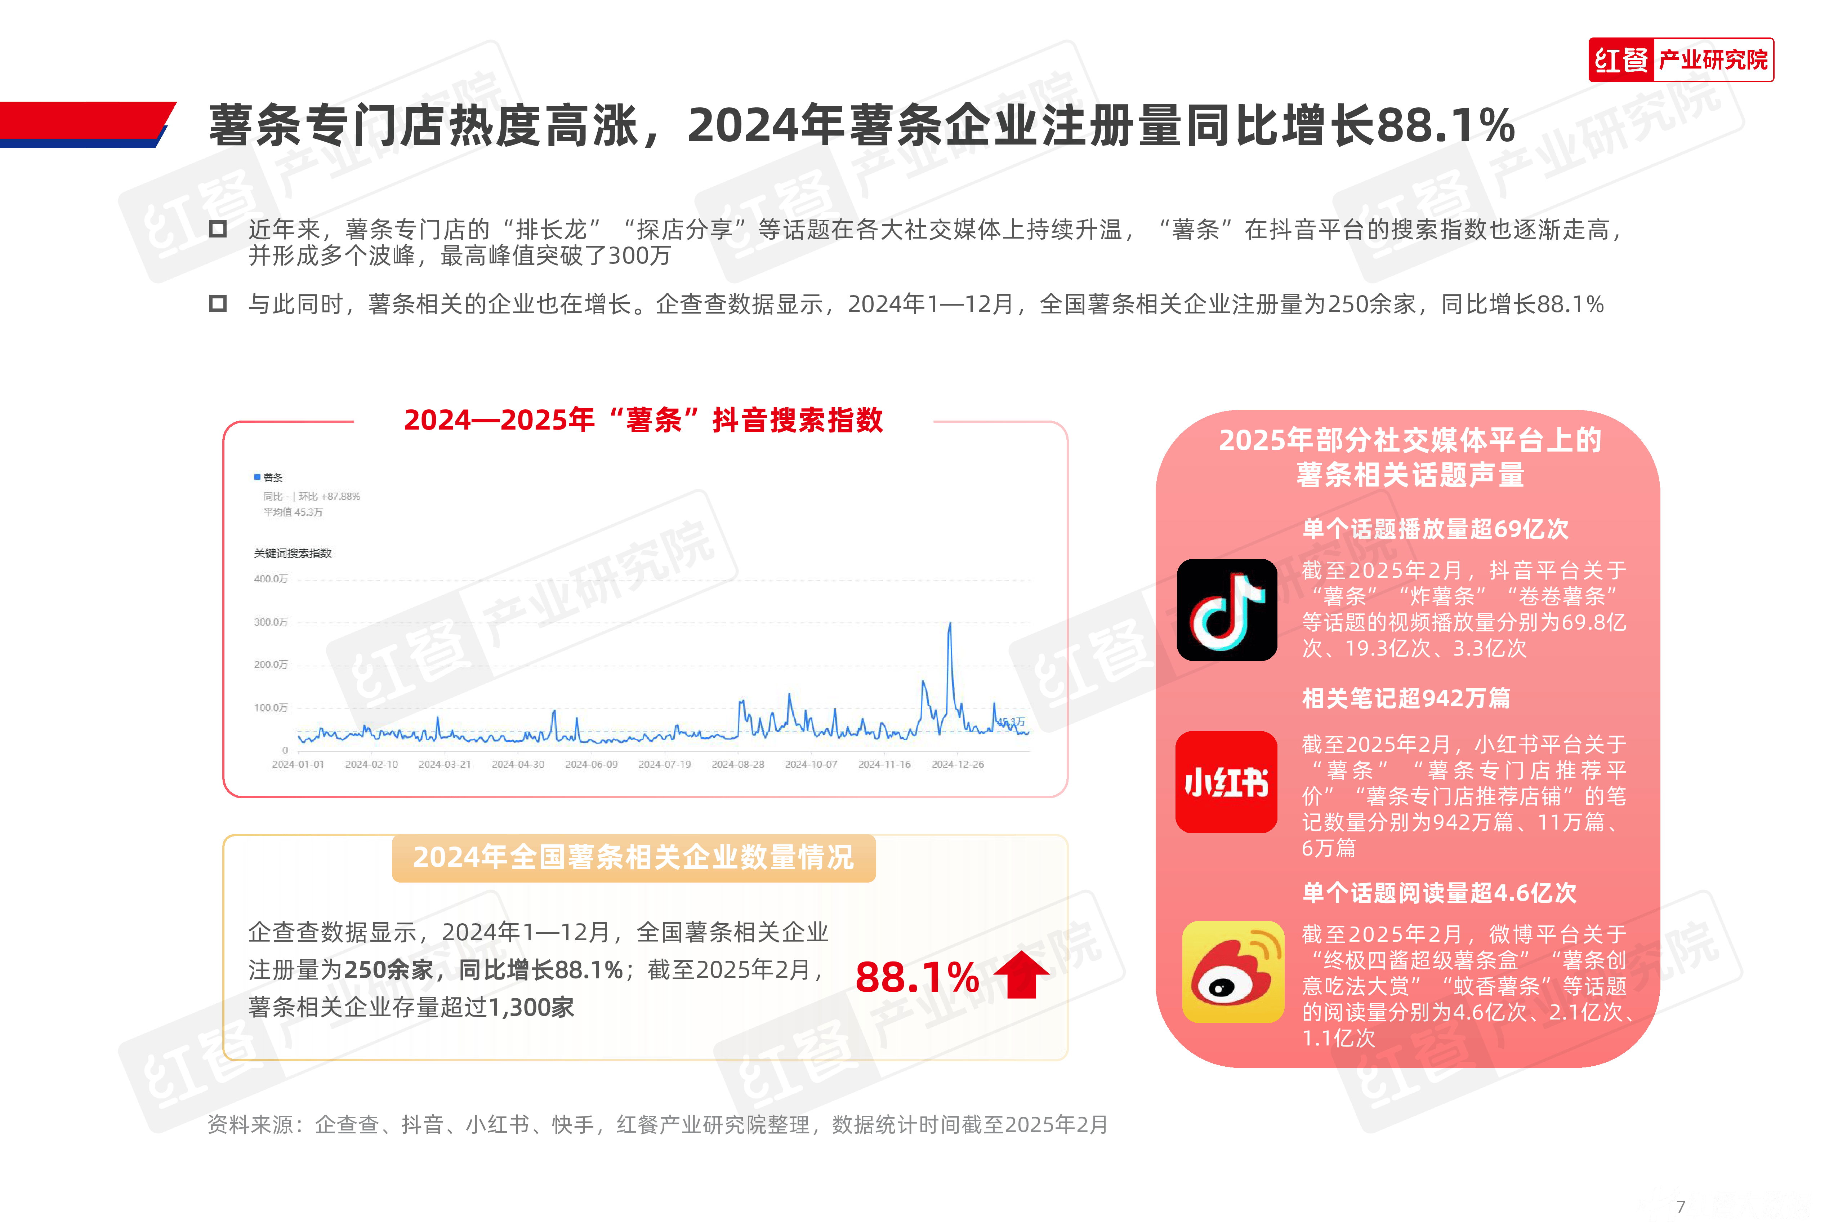Click the page number 7
The image size is (1838, 1226).
[1681, 1207]
